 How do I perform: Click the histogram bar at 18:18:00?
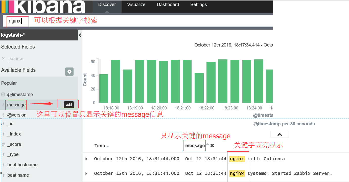116,81
